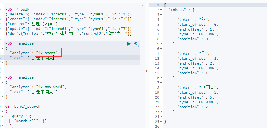
Task: Place cursor in the "create" bulk action line
Action: pos(68,19)
